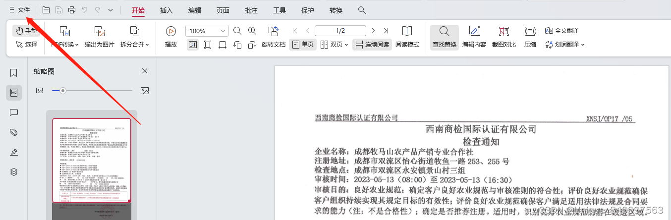Viewport: 671px width, 220px height.
Task: Click the redo arrow icon
Action: click(x=98, y=10)
